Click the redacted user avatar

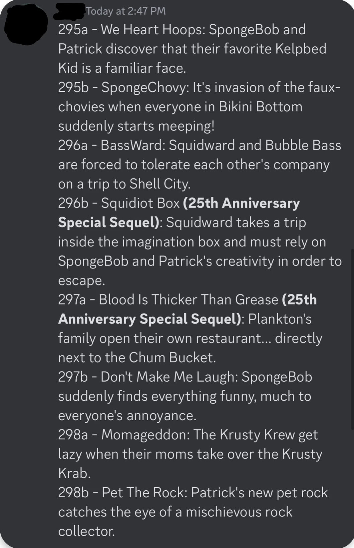point(26,23)
